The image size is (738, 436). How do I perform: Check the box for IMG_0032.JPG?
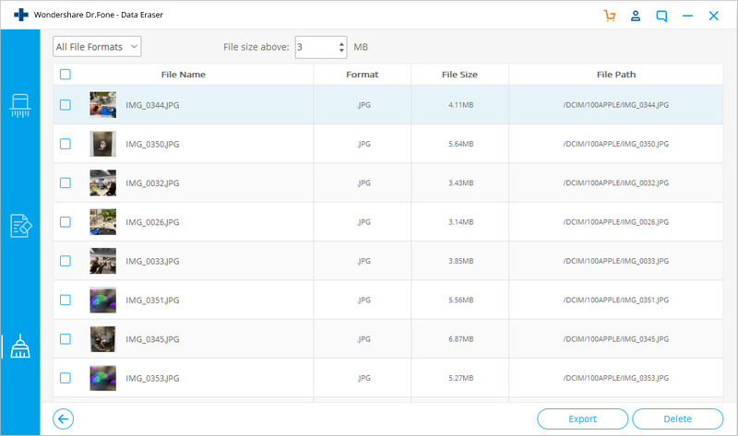click(65, 183)
